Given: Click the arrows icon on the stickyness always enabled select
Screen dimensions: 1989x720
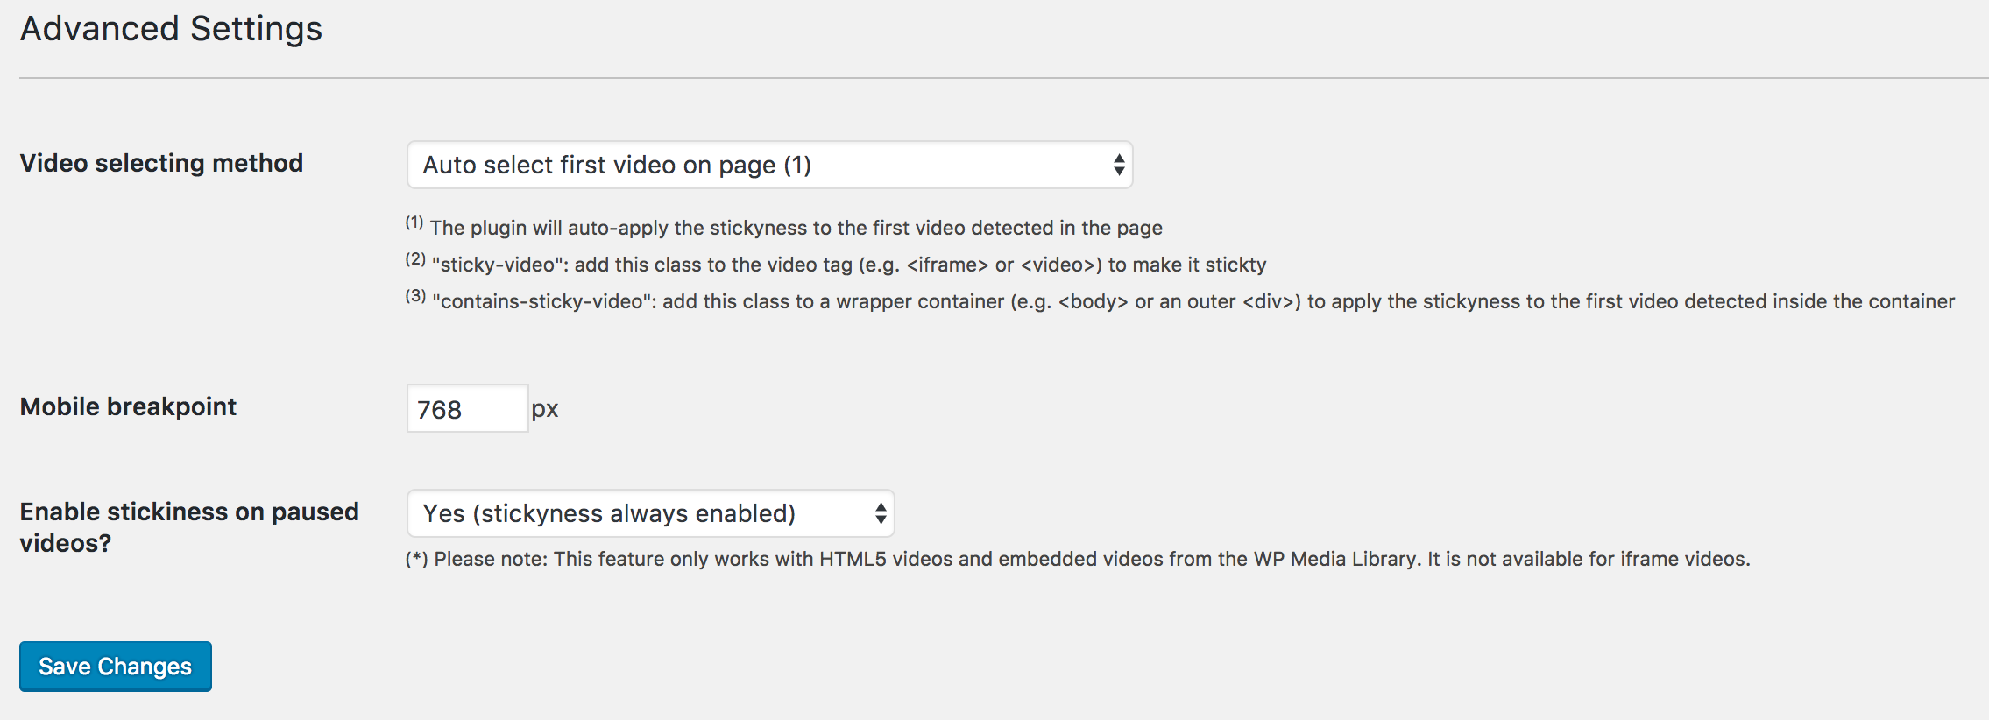Looking at the screenshot, I should pos(881,513).
